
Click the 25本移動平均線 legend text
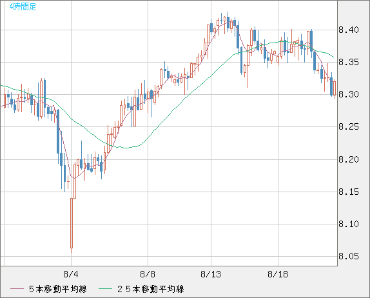(x=151, y=289)
